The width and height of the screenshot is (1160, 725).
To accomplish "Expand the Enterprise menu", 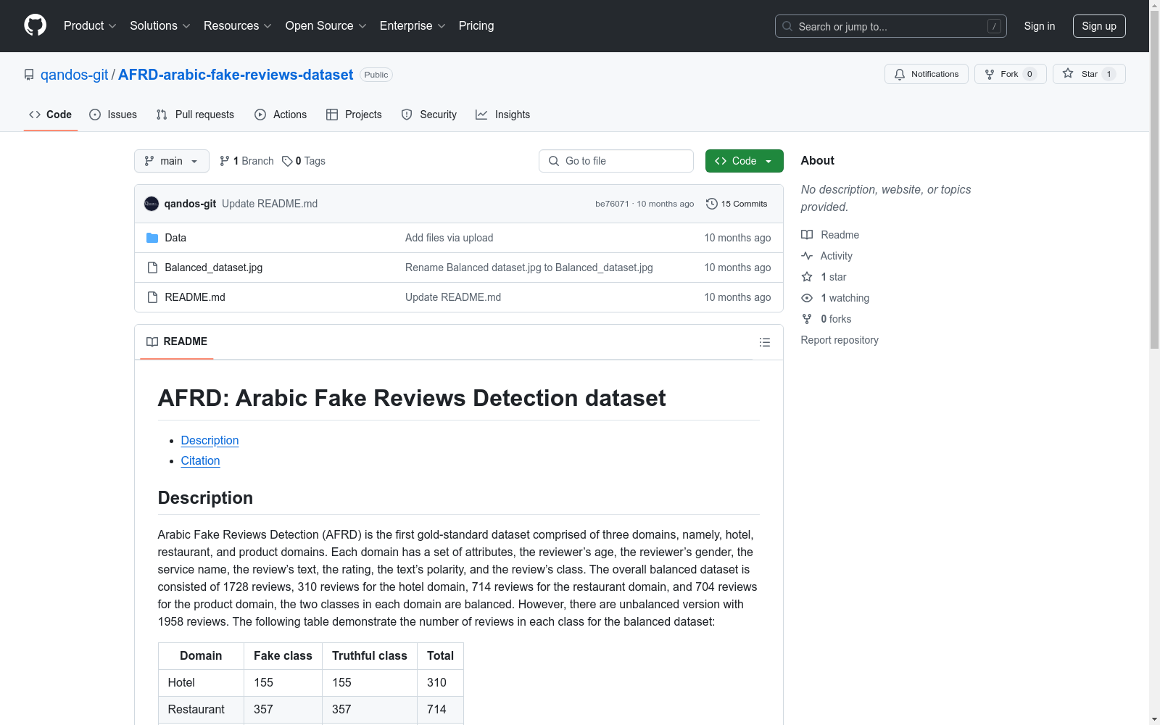I will [413, 26].
